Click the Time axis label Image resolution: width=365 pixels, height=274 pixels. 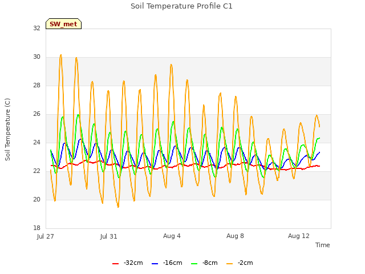323,245
